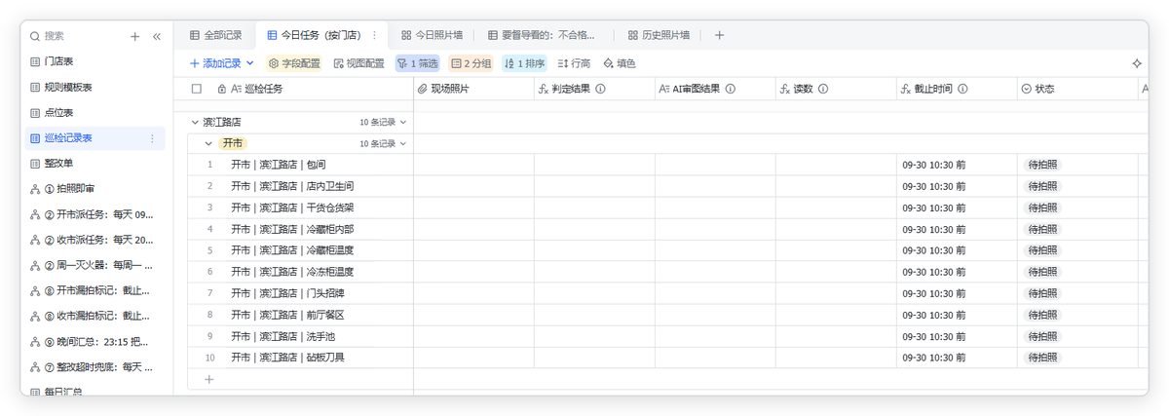Image resolution: width=1169 pixels, height=416 pixels.
Task: Open the 1 筛选 filter control
Action: click(417, 63)
